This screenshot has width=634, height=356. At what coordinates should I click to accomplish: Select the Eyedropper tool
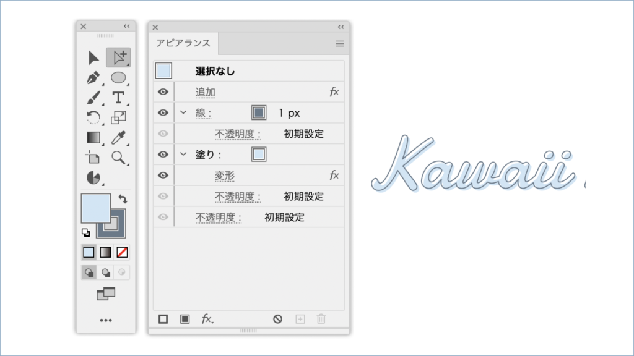click(118, 138)
